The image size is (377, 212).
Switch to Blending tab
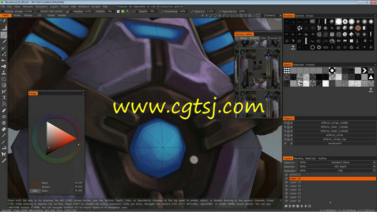[298, 158]
